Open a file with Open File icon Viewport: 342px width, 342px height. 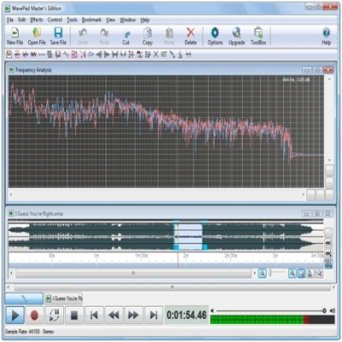point(37,36)
